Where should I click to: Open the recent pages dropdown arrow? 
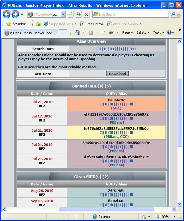(x=22, y=15)
